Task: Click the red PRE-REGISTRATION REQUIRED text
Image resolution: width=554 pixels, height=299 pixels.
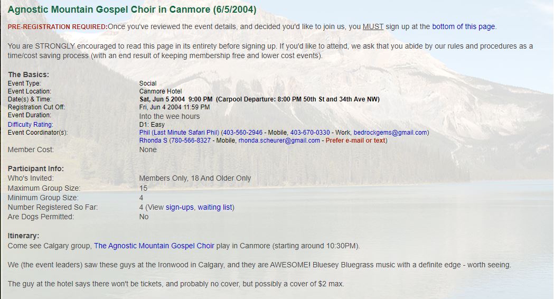Action: click(x=58, y=27)
